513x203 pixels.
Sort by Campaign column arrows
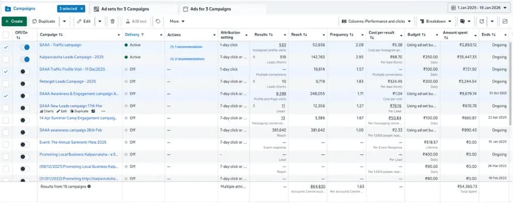pos(61,35)
